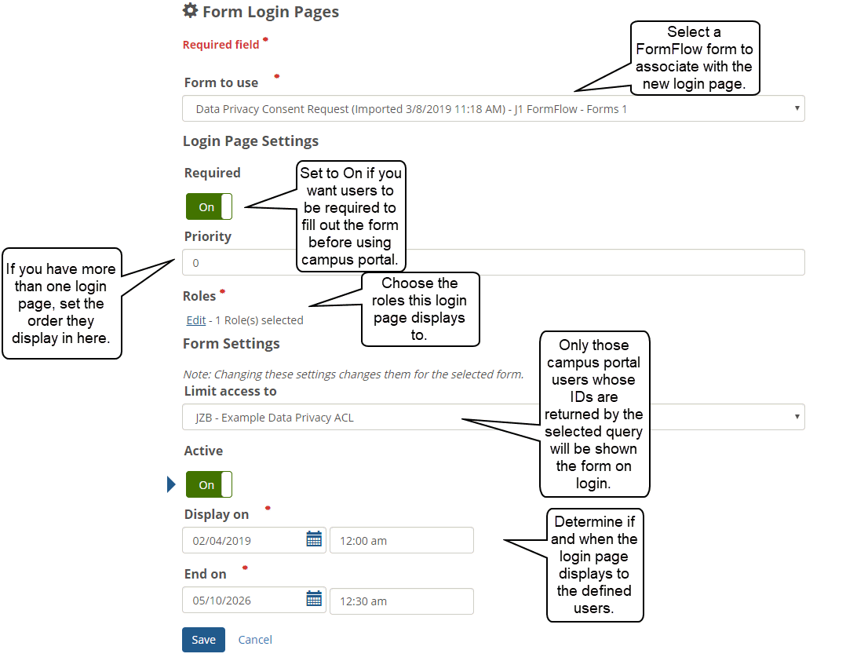Screen dimensions: 846x661
Task: Click the 12:30 am time field
Action: point(401,599)
